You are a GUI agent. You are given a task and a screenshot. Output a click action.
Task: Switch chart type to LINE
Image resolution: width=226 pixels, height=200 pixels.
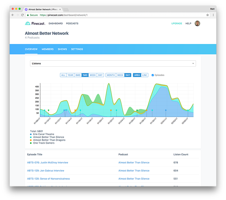coord(144,75)
